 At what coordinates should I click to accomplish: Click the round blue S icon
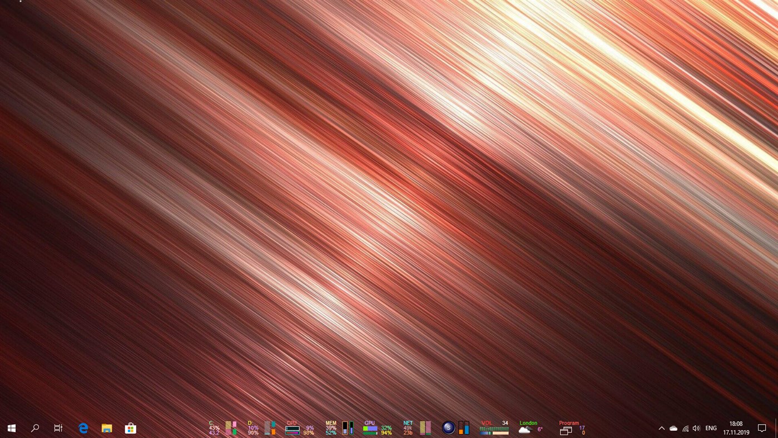pos(448,428)
